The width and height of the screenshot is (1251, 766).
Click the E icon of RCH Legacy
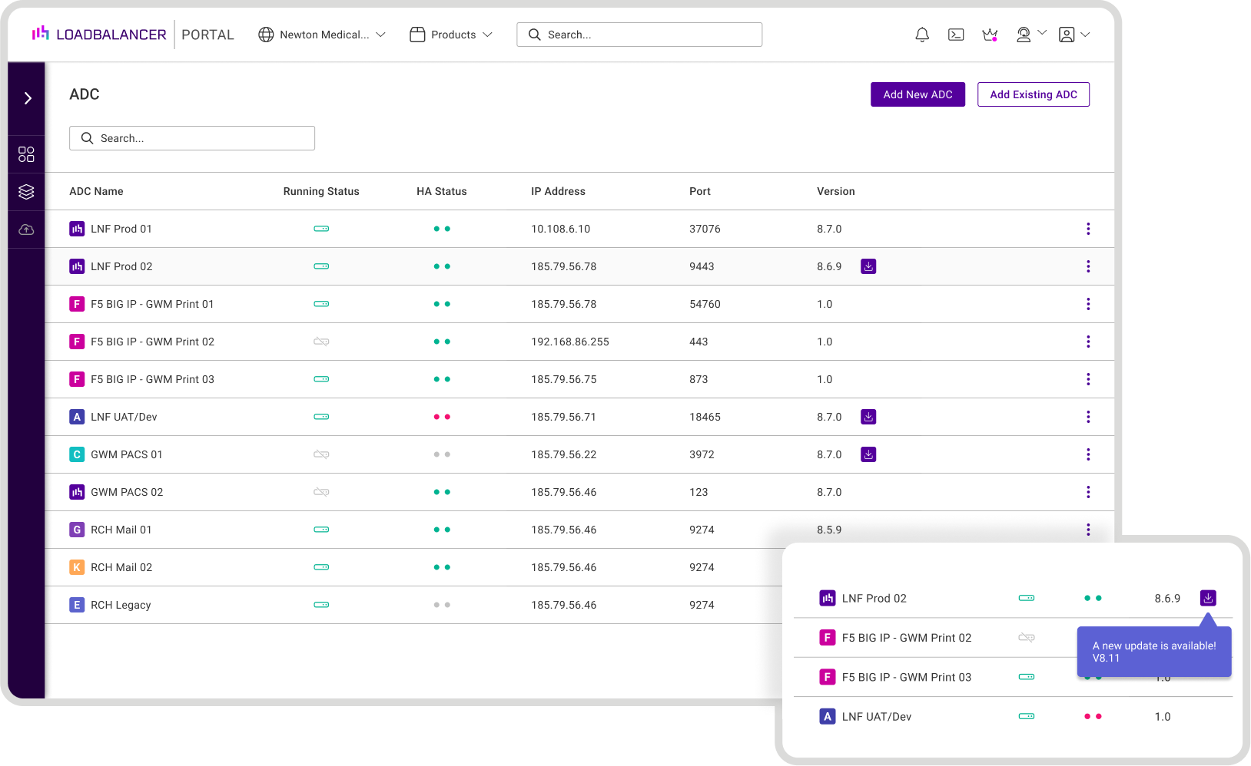click(x=77, y=605)
